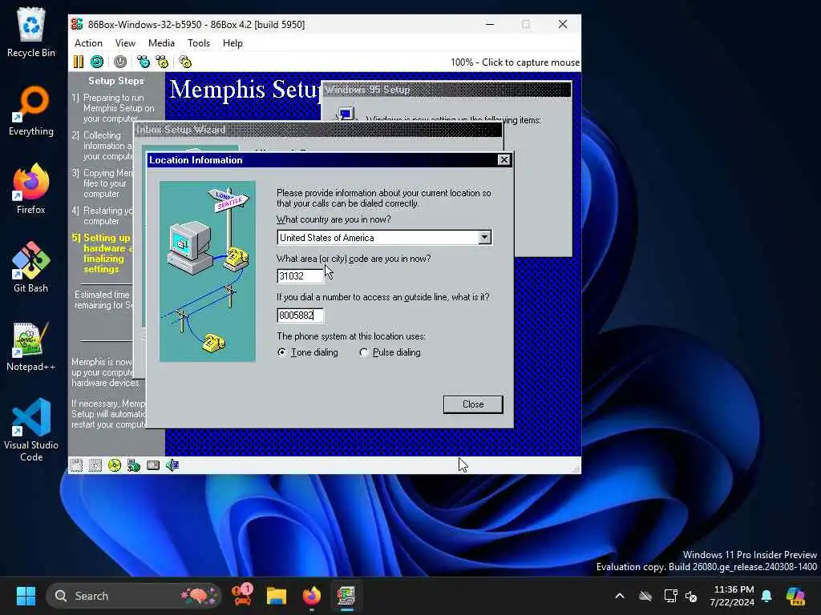Select the Firefox desktop shortcut
This screenshot has height=615, width=821.
click(x=31, y=189)
